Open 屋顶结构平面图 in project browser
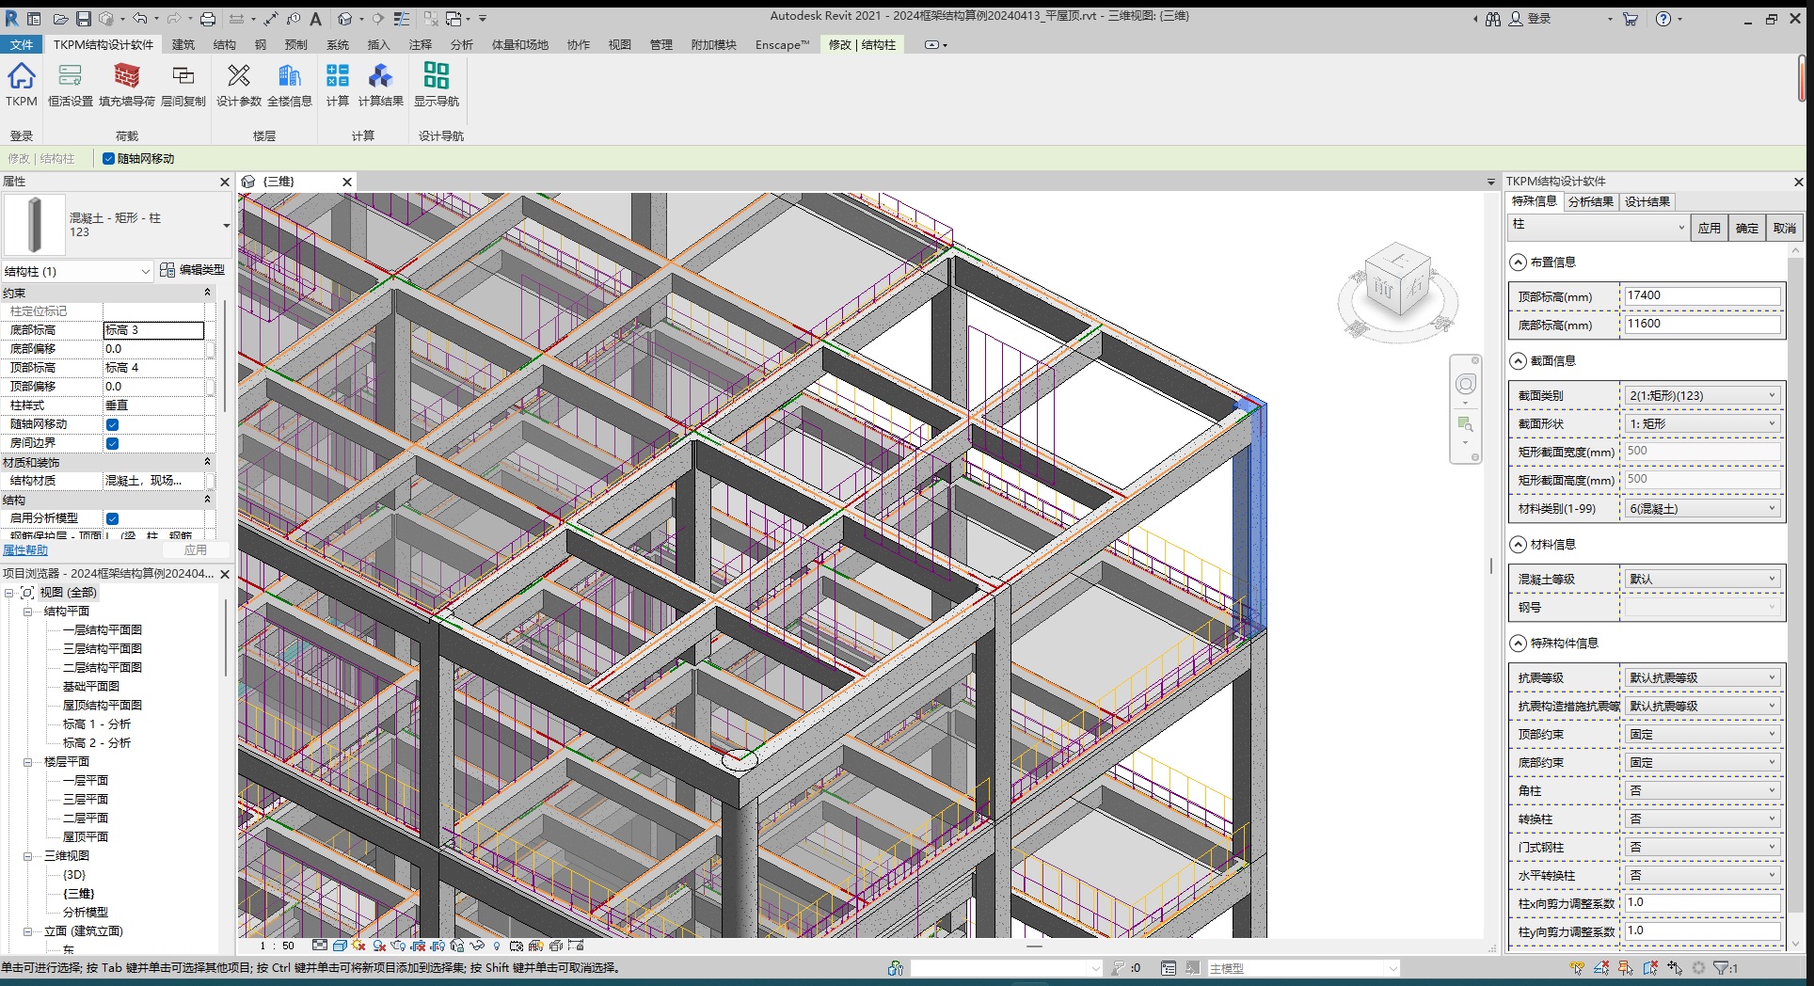 [102, 705]
